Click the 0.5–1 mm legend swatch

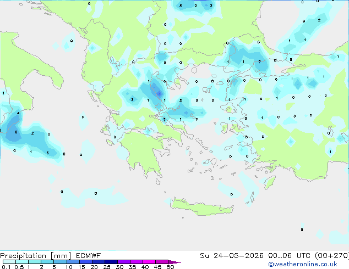point(22,262)
